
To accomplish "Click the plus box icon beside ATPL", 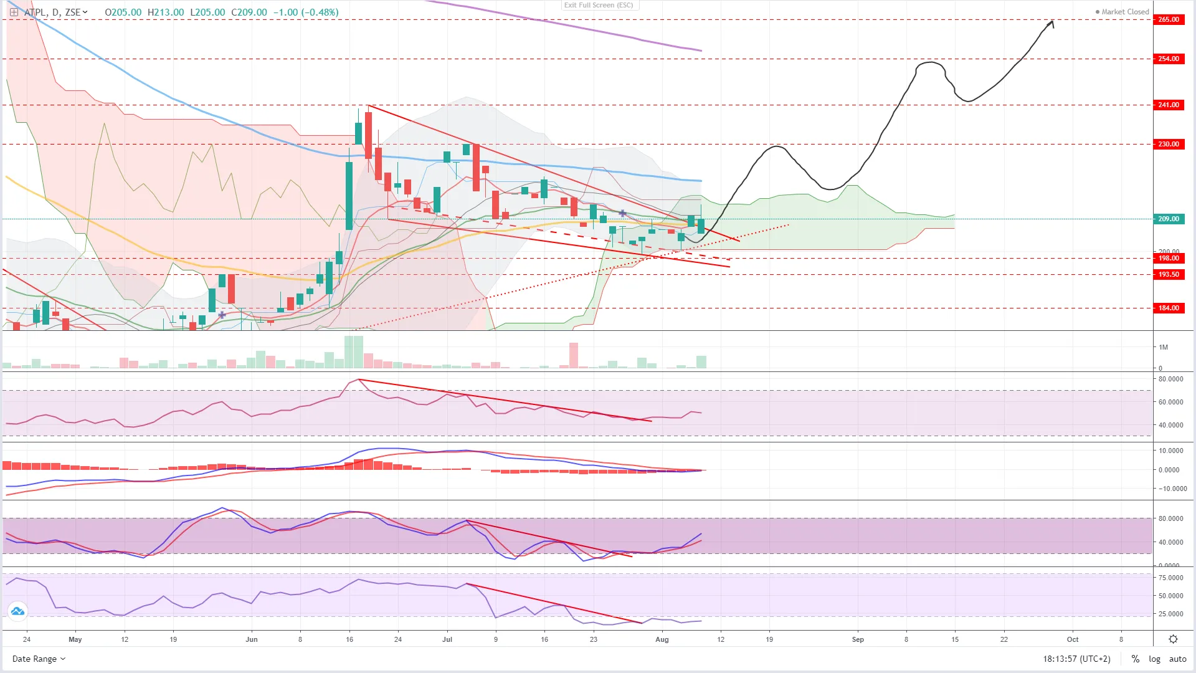I will coord(14,12).
